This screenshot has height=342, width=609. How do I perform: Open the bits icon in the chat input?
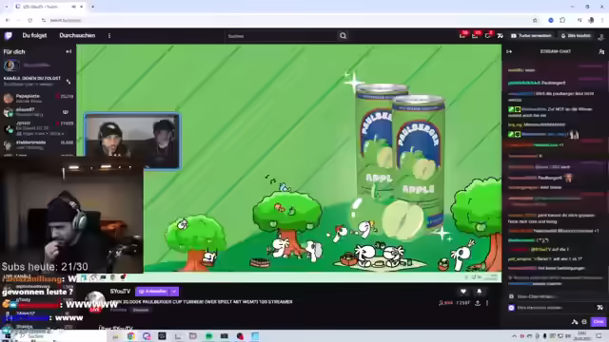coord(600,308)
